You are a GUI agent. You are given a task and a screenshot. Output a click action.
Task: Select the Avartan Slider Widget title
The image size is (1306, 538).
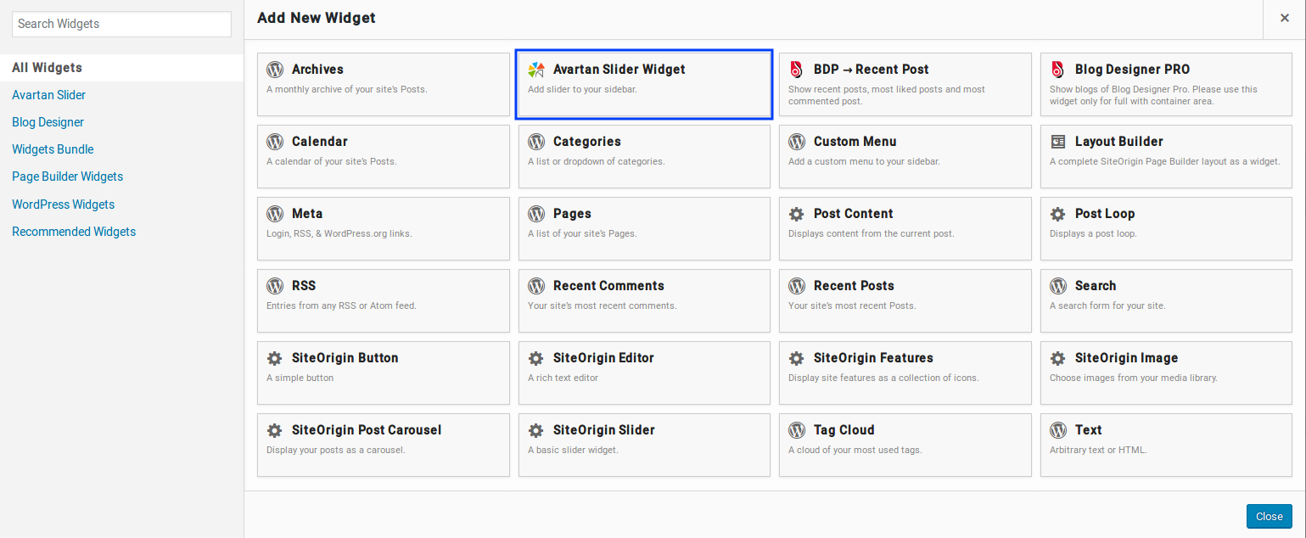[619, 70]
